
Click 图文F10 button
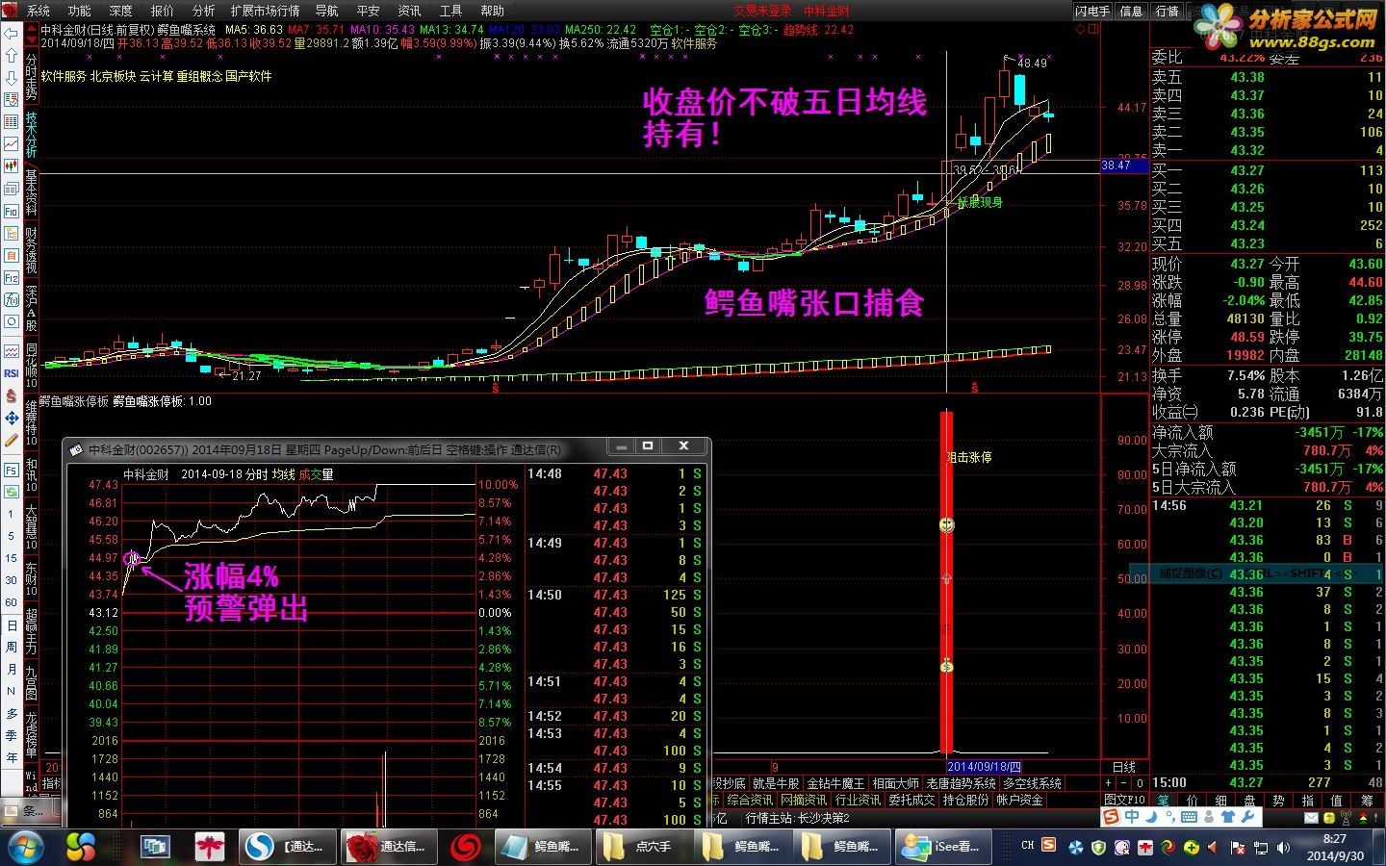click(x=1124, y=800)
